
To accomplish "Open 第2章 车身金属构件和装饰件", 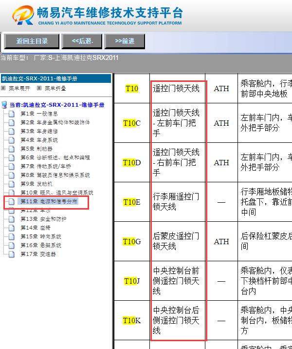I will pyautogui.click(x=55, y=122).
